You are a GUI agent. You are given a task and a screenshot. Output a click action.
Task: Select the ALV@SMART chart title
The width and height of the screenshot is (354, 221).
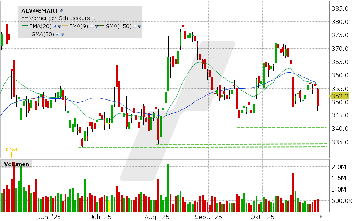pos(40,11)
